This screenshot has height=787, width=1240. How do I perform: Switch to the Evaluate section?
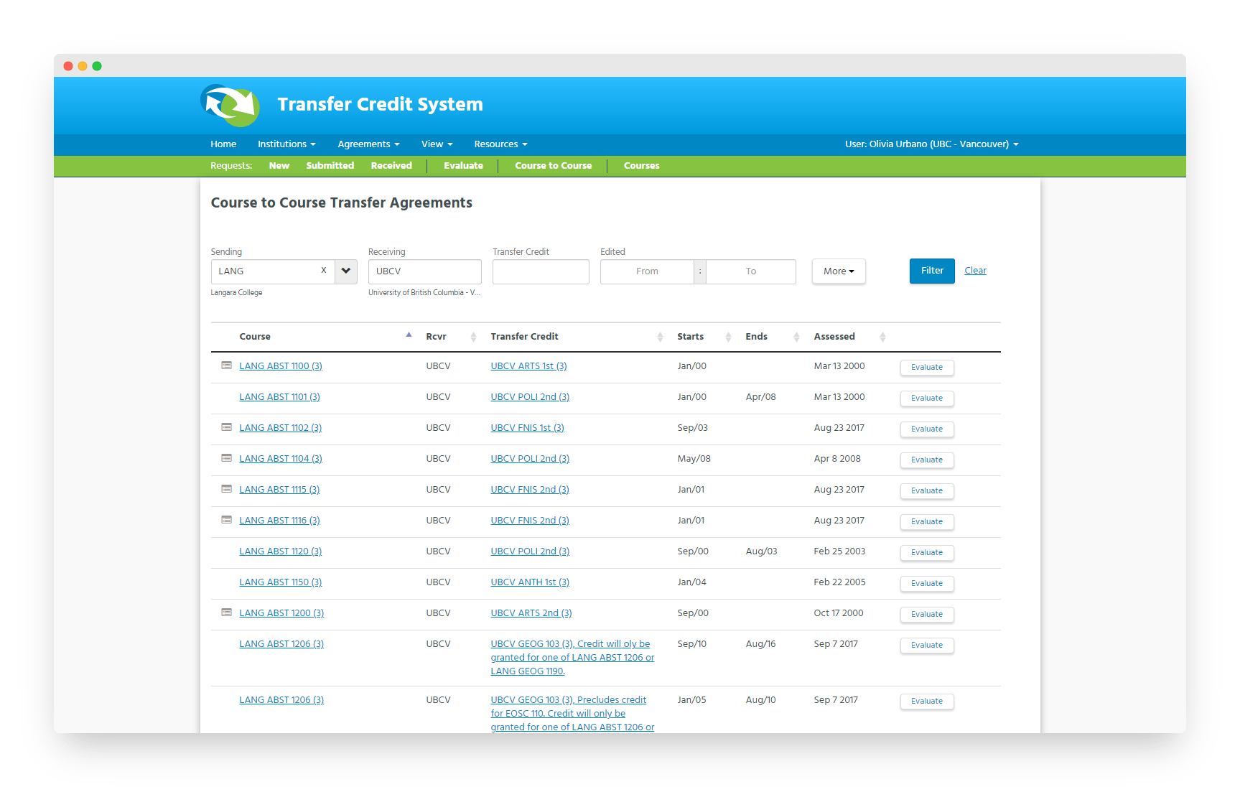pyautogui.click(x=463, y=166)
